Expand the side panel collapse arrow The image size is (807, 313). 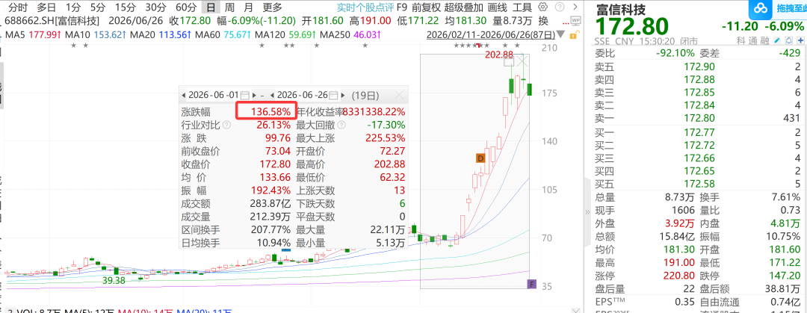[x=587, y=211]
